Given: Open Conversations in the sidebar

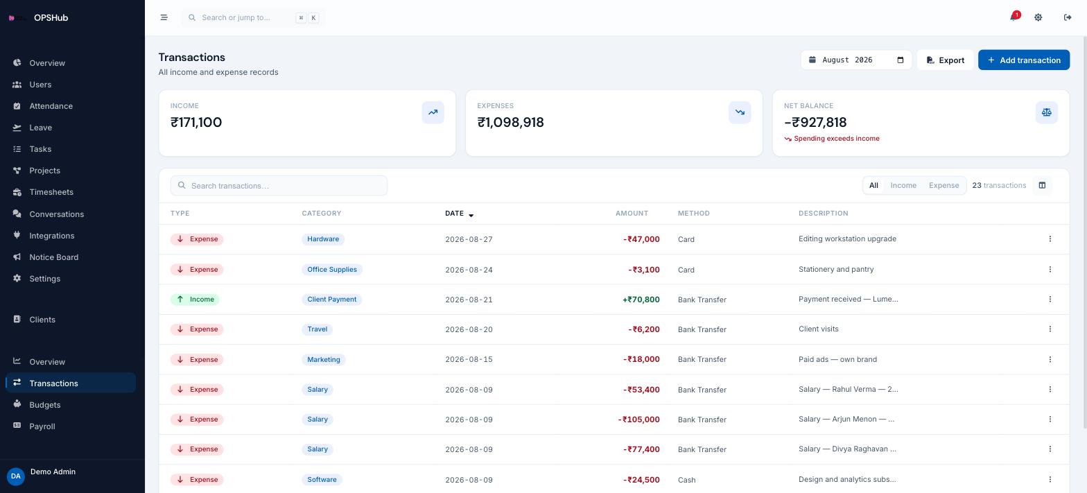Looking at the screenshot, I should [x=71, y=214].
